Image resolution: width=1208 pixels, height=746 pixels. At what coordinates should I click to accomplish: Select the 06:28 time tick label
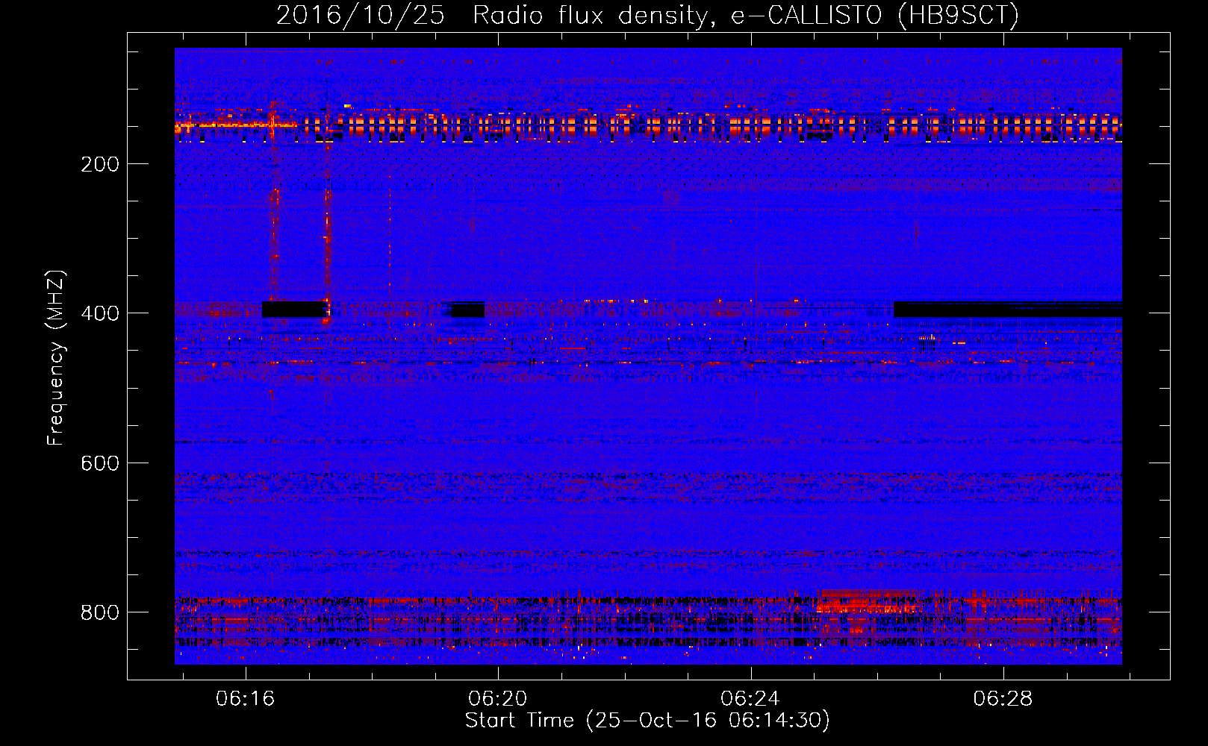pyautogui.click(x=1003, y=698)
